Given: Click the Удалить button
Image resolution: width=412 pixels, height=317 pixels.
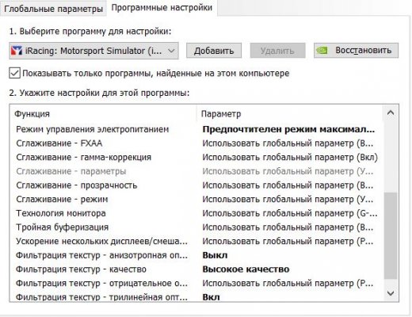Looking at the screenshot, I should [277, 51].
